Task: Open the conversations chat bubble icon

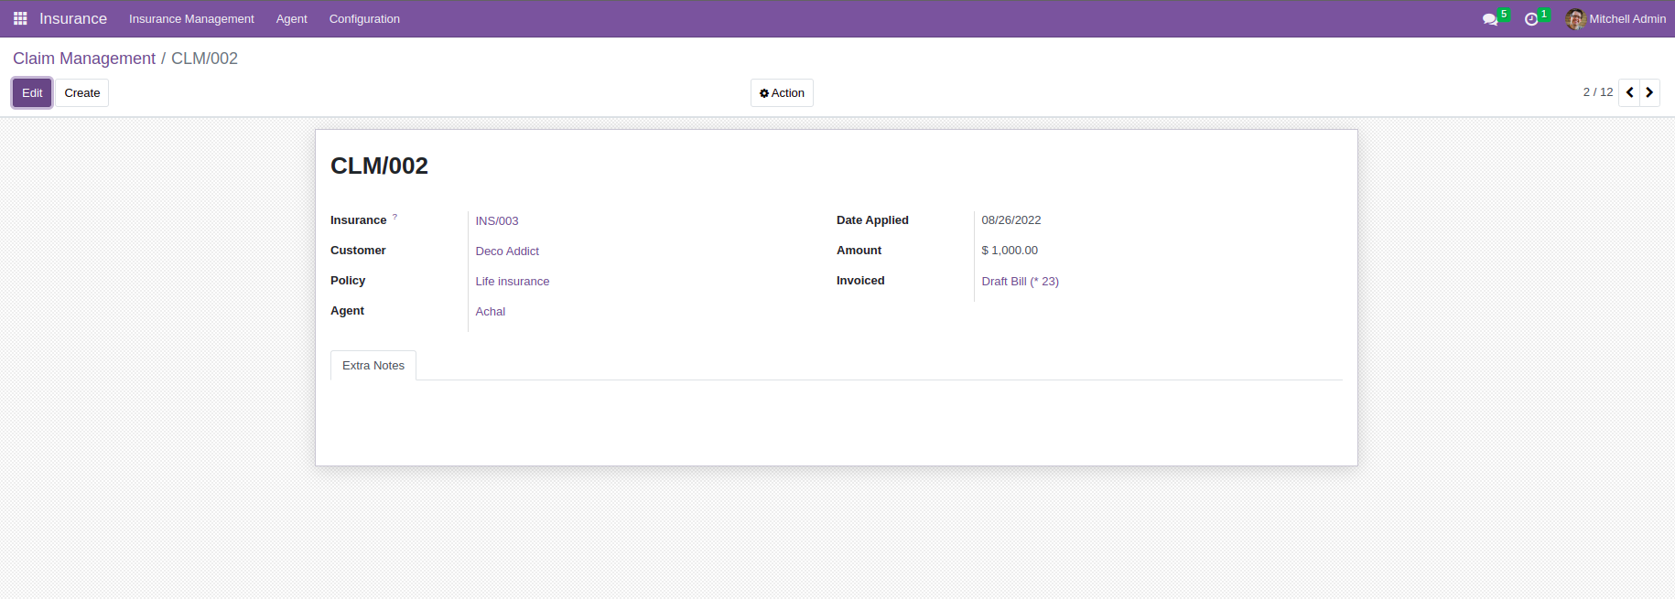Action: coord(1490,19)
